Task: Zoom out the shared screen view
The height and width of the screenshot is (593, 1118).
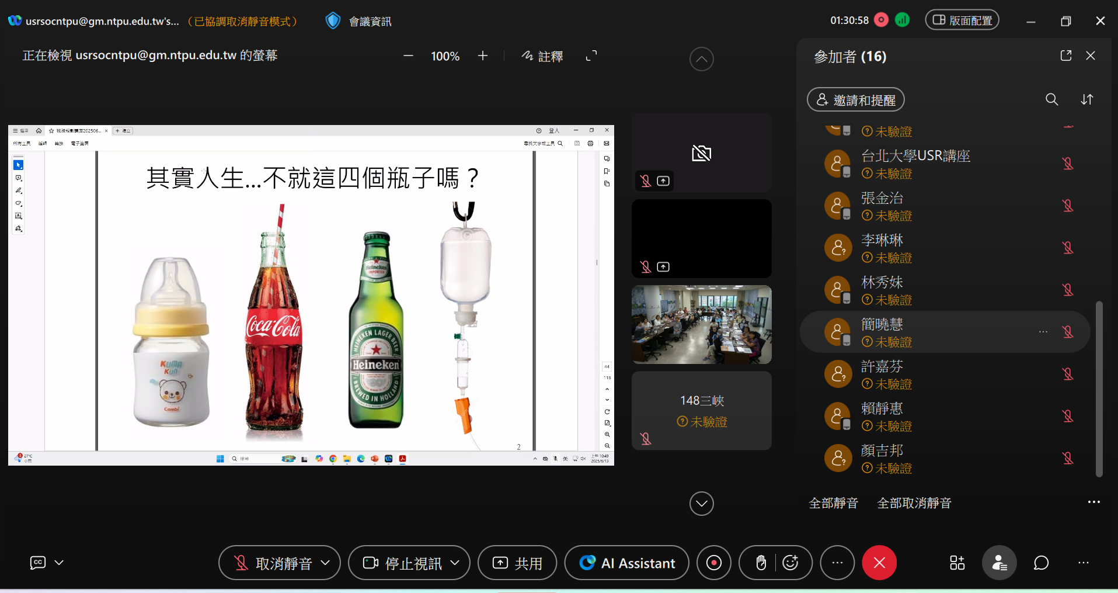Action: [x=408, y=56]
